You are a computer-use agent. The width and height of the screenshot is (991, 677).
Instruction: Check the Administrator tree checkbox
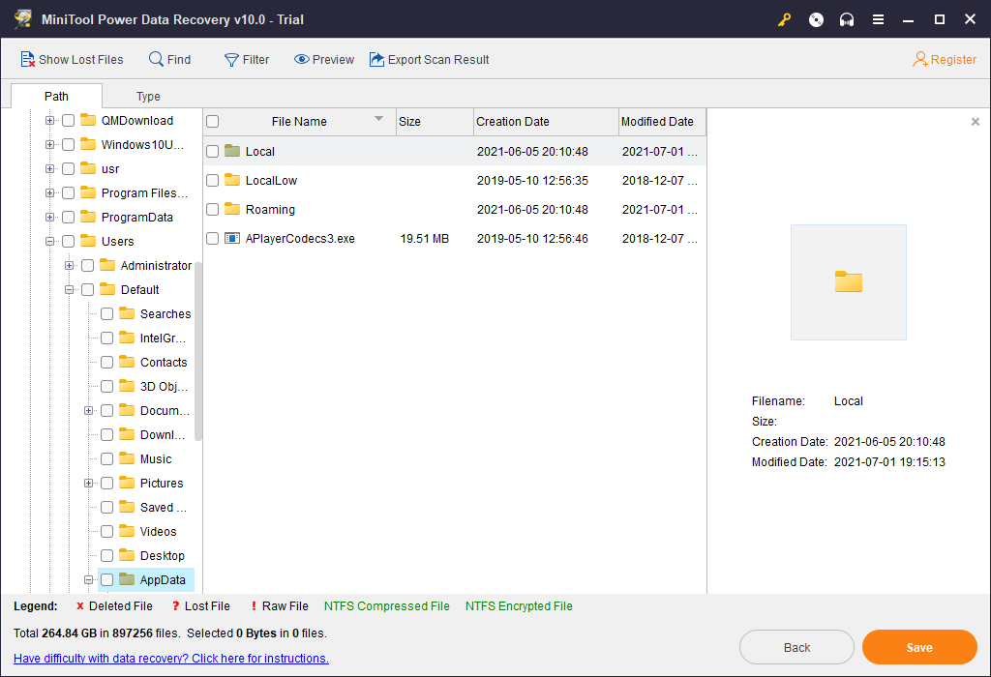tap(88, 266)
